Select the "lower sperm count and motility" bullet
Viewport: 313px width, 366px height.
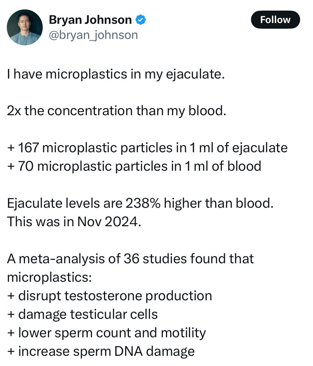point(106,332)
